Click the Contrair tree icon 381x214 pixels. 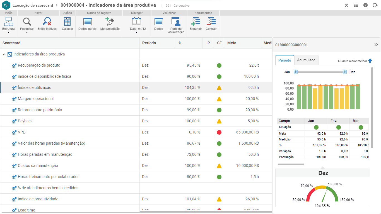(211, 22)
